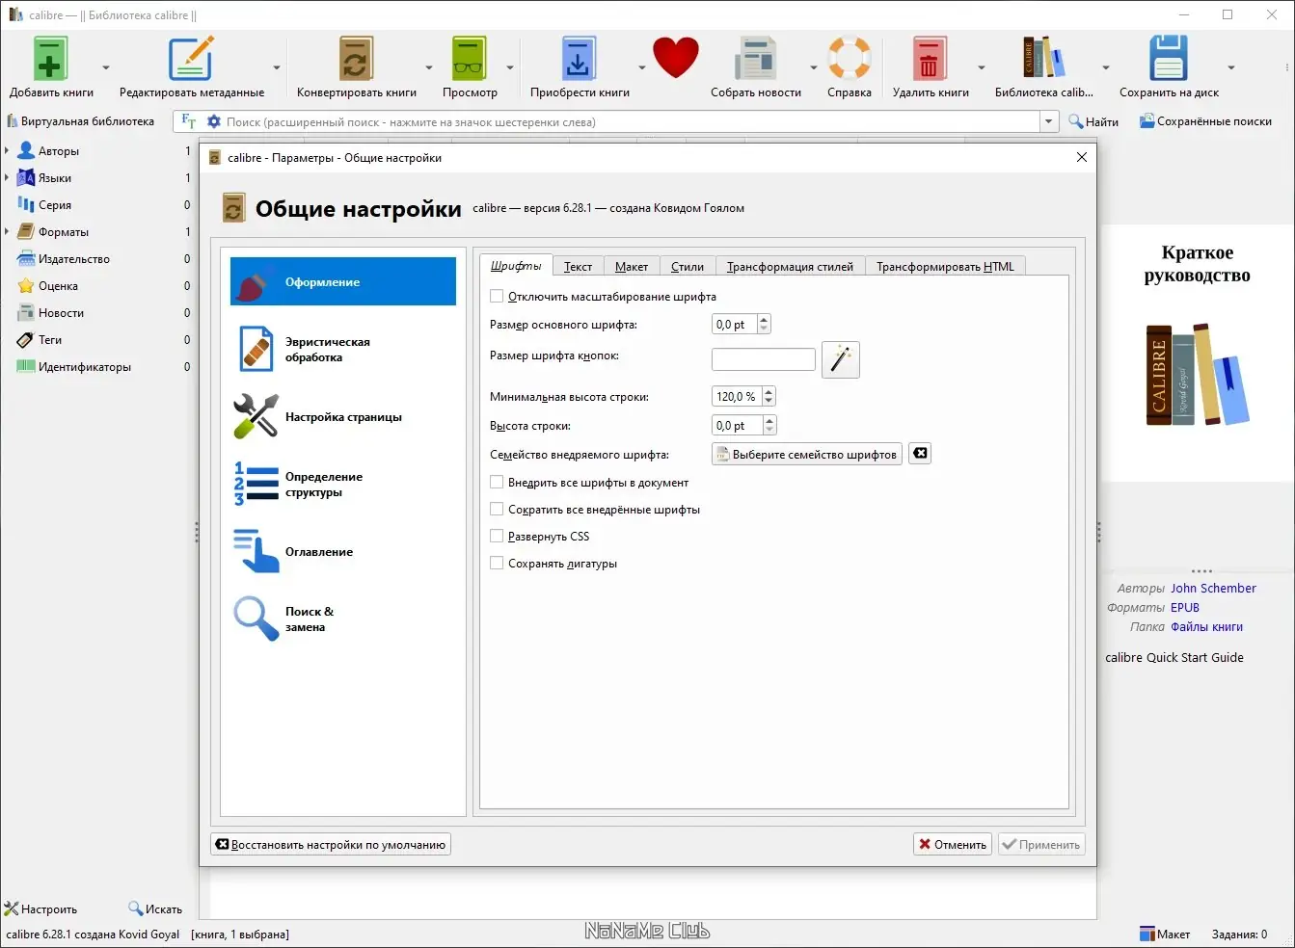This screenshot has width=1295, height=948.
Task: Click Get books (Приобрести книги) icon
Action: click(580, 59)
